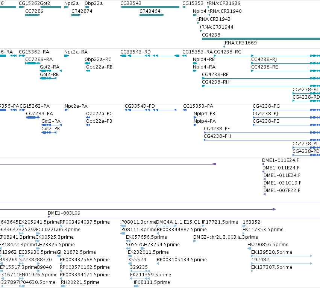Image resolution: width=320 pixels, height=288 pixels.
Task: Click the DME1-007F22.F clone label
Action: click(x=282, y=190)
